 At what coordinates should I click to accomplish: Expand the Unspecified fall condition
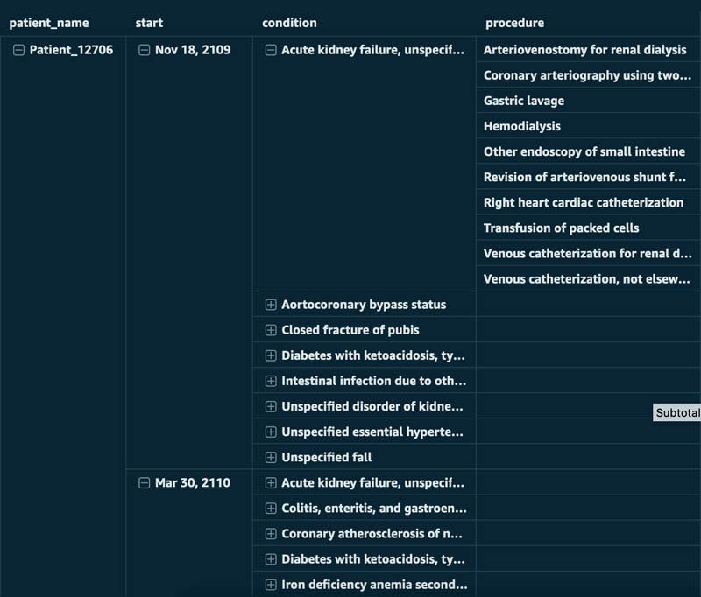[x=271, y=457]
